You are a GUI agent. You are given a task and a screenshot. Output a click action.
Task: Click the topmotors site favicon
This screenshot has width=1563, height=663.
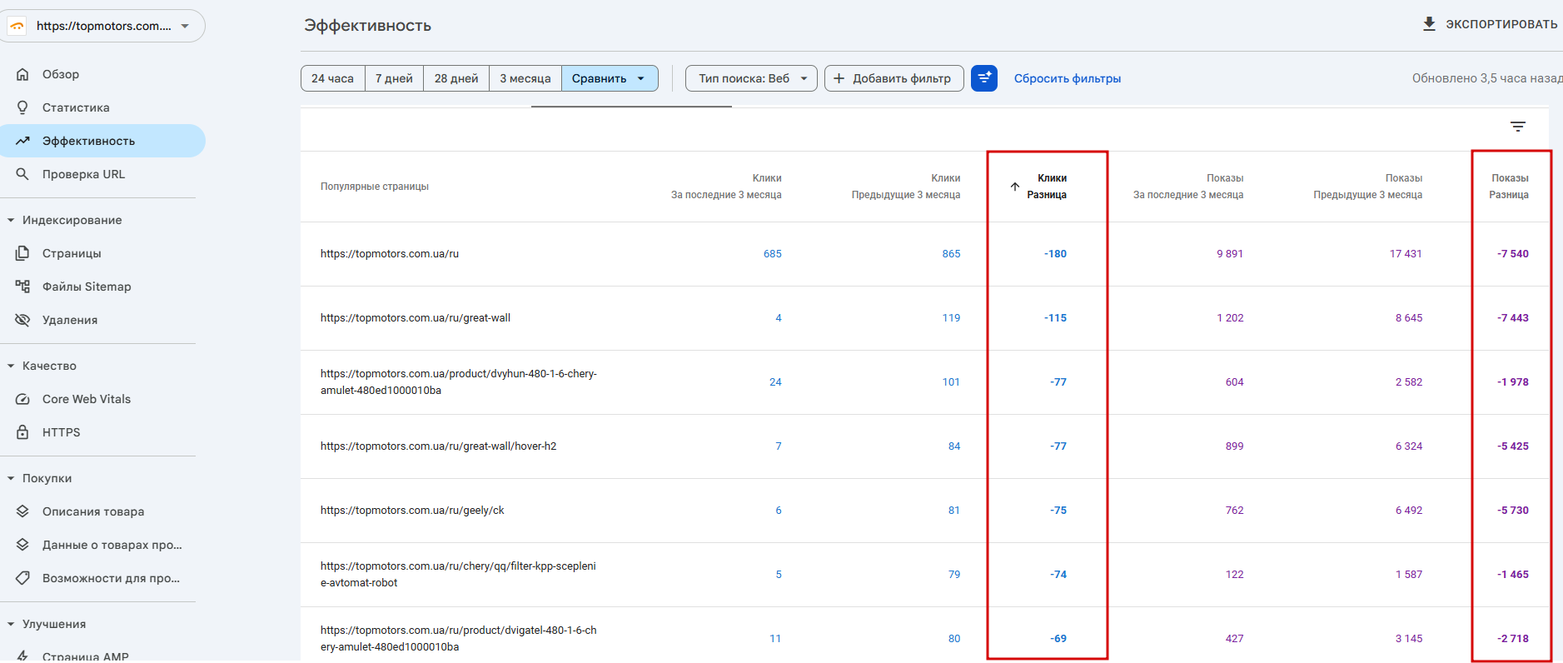coord(17,26)
